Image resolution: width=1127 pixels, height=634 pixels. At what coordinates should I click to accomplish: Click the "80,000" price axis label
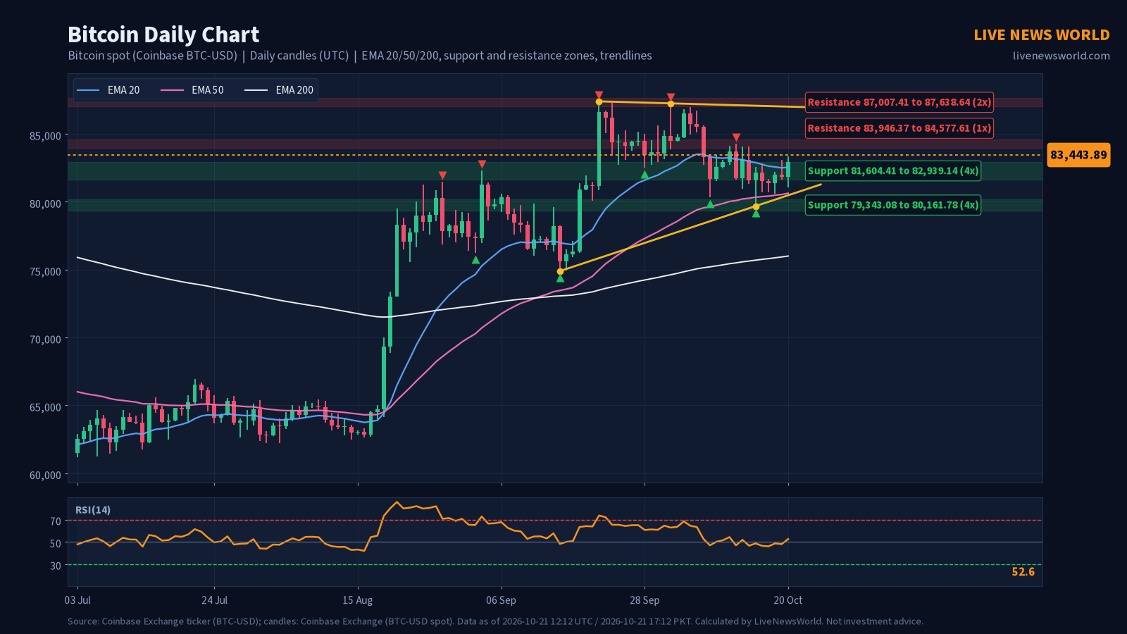click(x=46, y=204)
